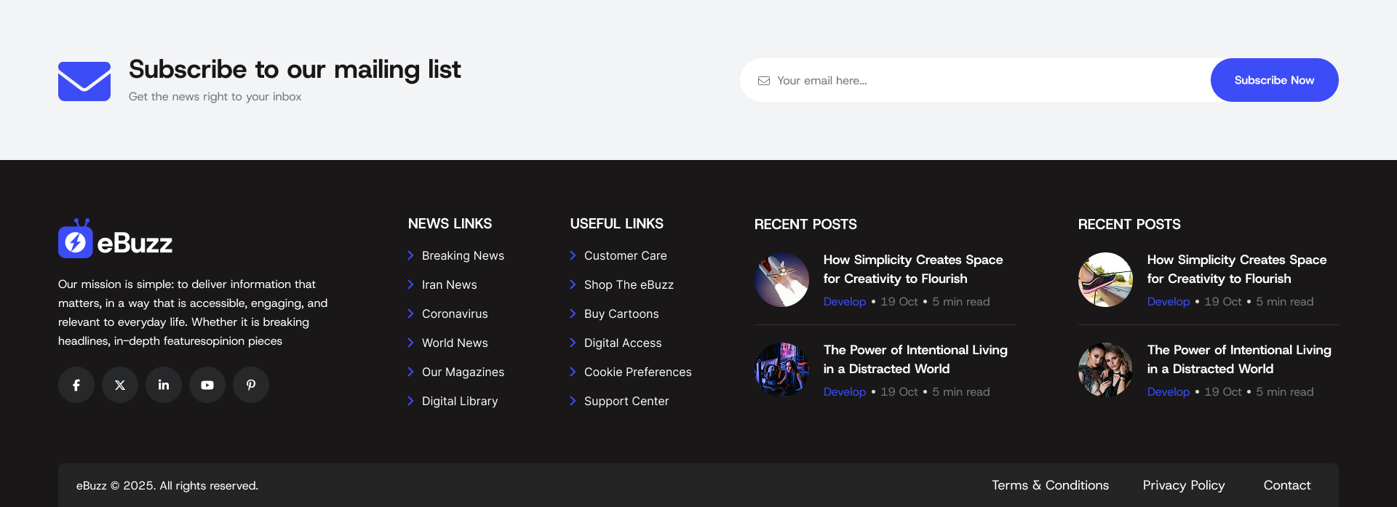Open the YouTube social icon

[207, 385]
